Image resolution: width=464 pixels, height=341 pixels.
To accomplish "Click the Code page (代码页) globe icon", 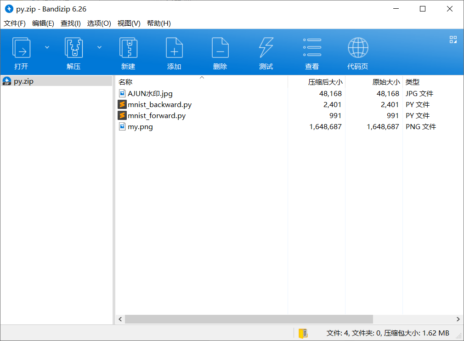I will [358, 48].
